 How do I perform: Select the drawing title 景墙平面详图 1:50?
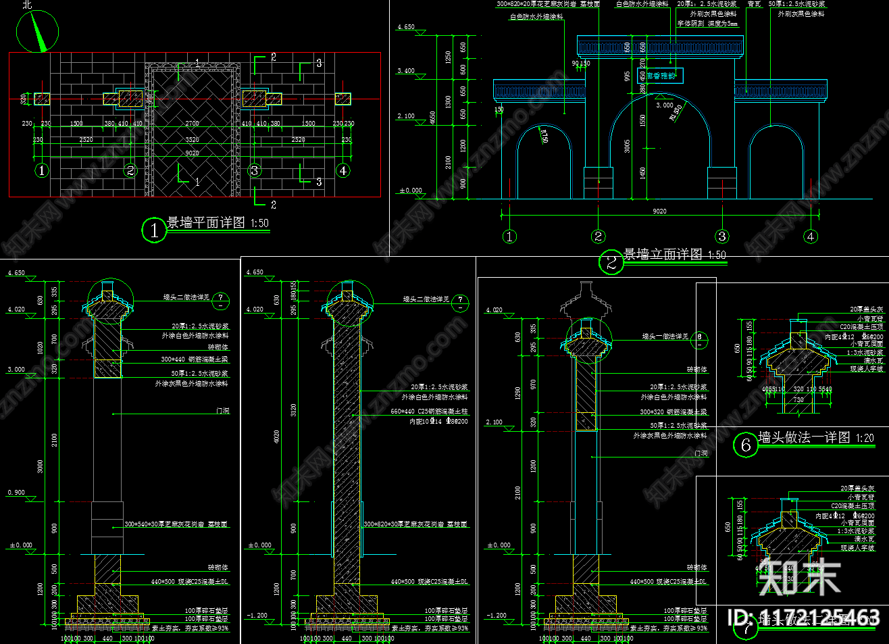point(218,223)
